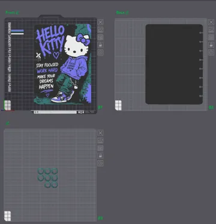
Task: Remove plate 03 with its X icon
Action: [100, 133]
